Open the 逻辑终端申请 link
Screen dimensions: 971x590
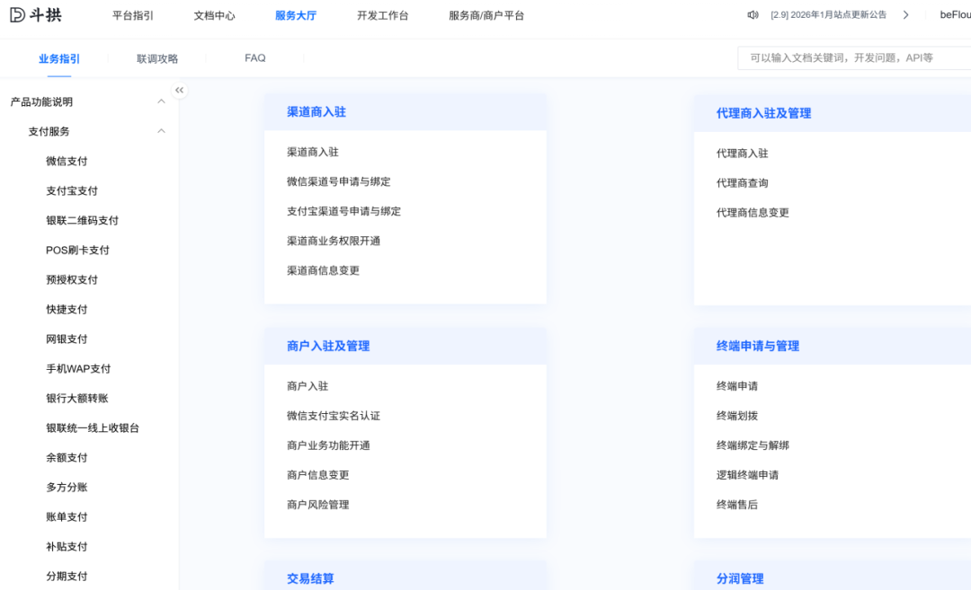[747, 476]
